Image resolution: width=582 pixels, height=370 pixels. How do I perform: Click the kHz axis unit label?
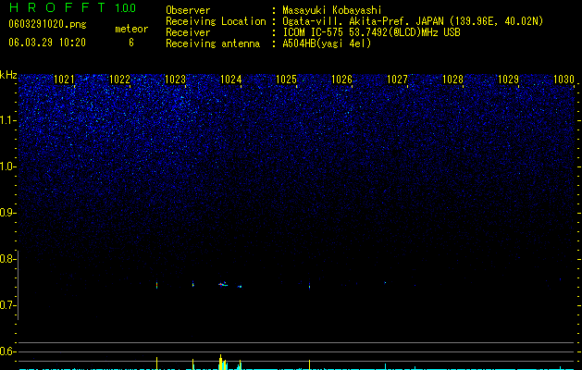point(8,75)
